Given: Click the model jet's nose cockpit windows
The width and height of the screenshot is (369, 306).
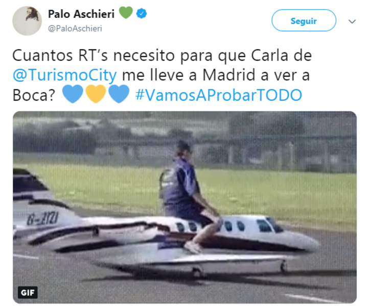Looking at the screenshot, I should pos(269,225).
